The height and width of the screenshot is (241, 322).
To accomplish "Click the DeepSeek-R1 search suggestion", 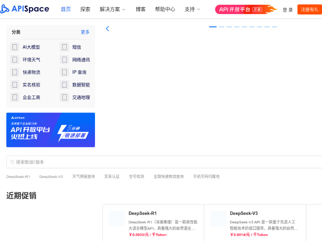I will click(x=18, y=177).
